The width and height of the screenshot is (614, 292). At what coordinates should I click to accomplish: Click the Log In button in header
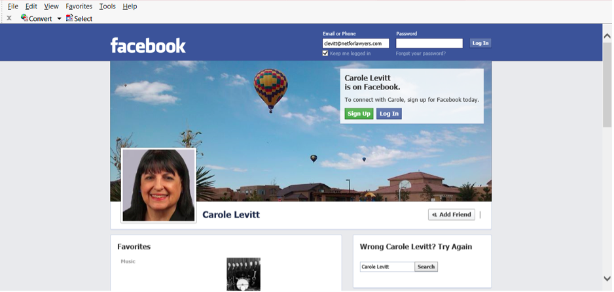click(x=480, y=43)
